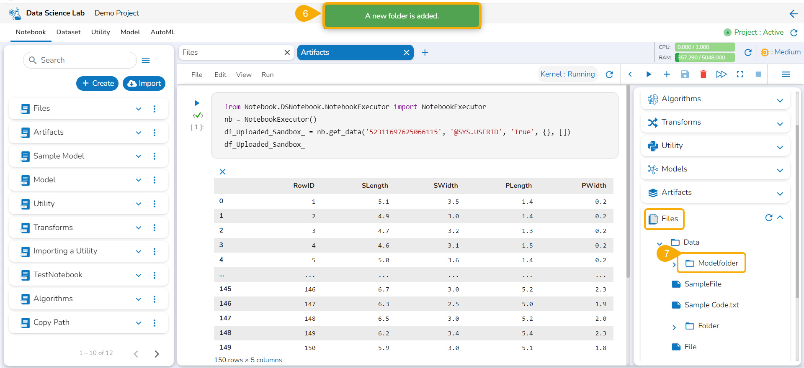
Task: Click the notebook Search field
Action: point(80,60)
